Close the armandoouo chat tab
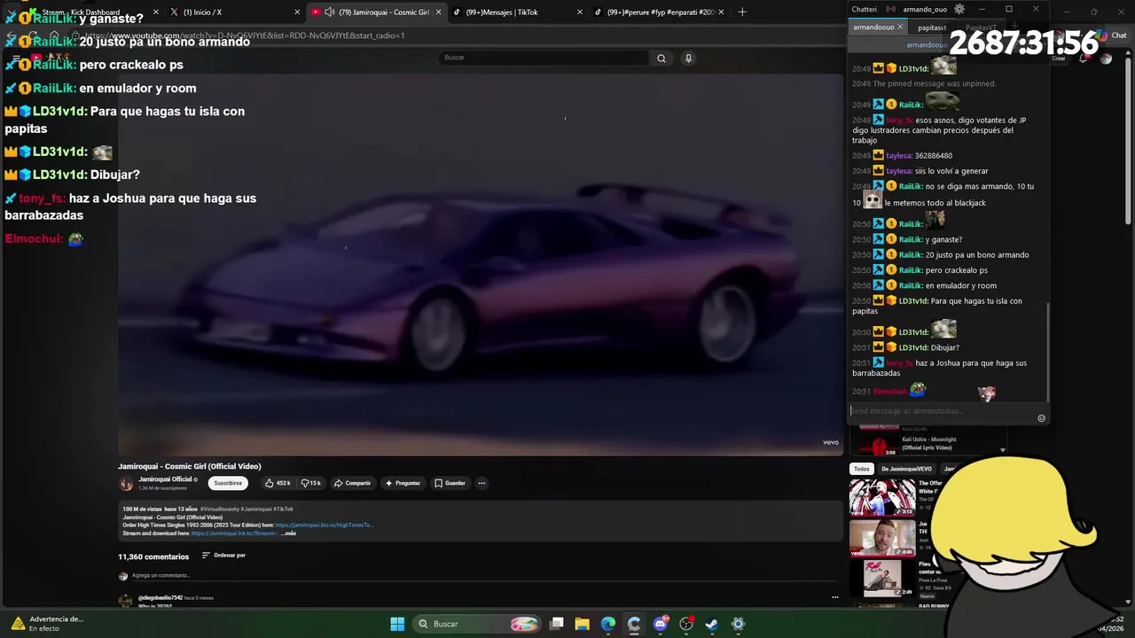 (x=900, y=27)
